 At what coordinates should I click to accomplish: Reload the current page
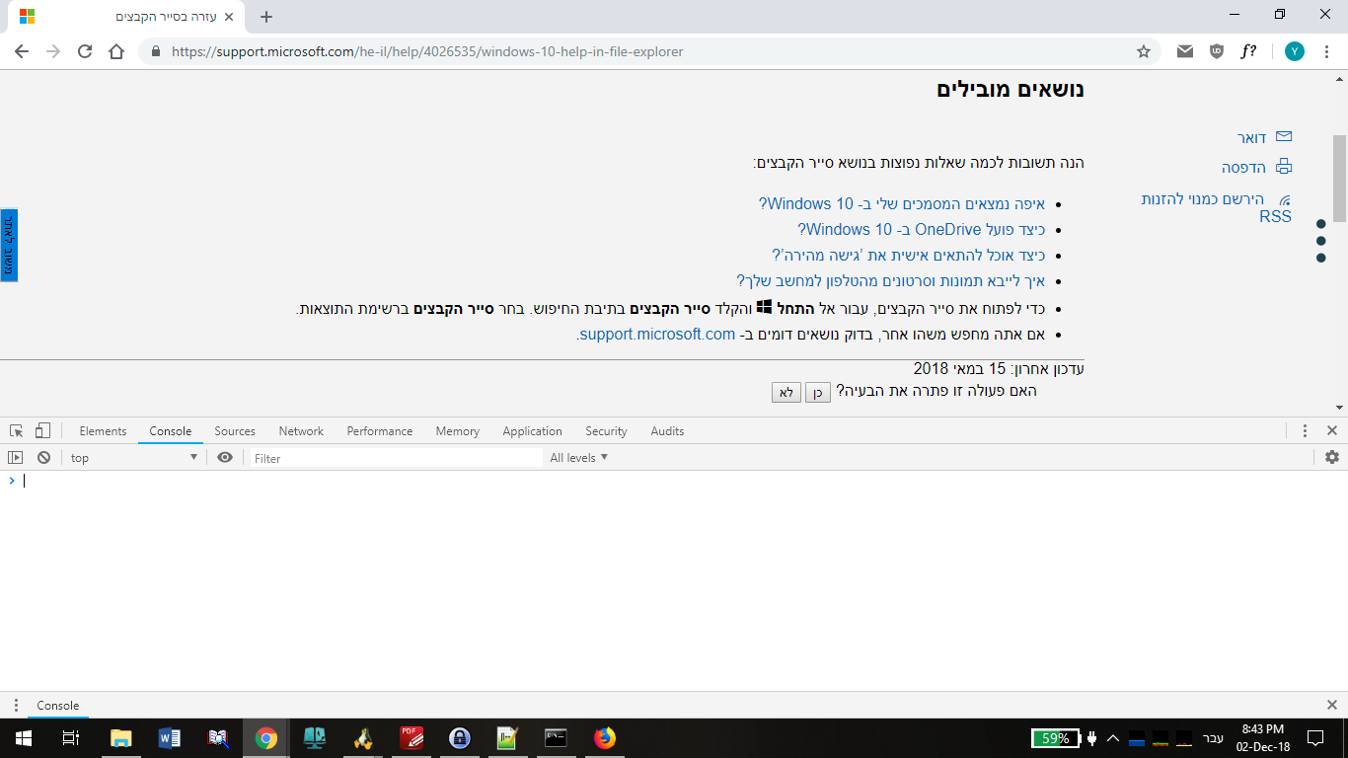85,51
